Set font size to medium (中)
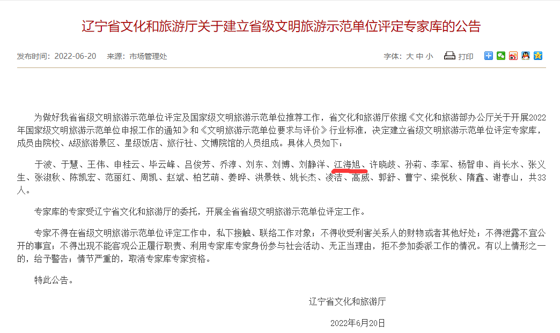Image resolution: width=560 pixels, height=333 pixels. 419,56
